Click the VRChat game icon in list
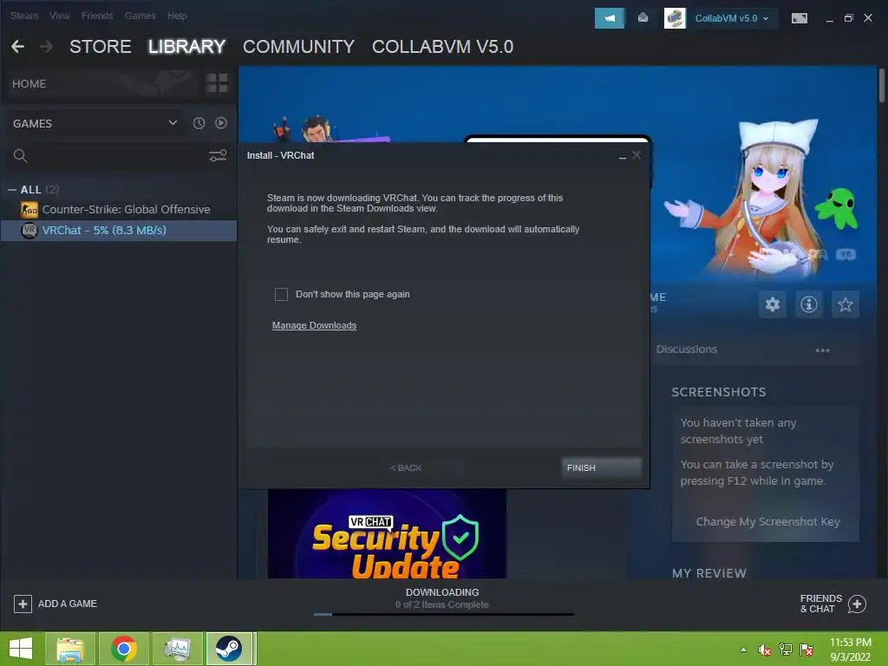Screen dimensions: 888x666 coord(29,231)
